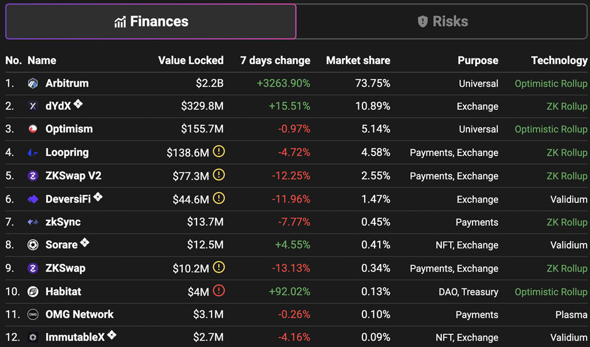Click the Plasma technology cell for OMG Network
The height and width of the screenshot is (347, 590).
pos(571,315)
